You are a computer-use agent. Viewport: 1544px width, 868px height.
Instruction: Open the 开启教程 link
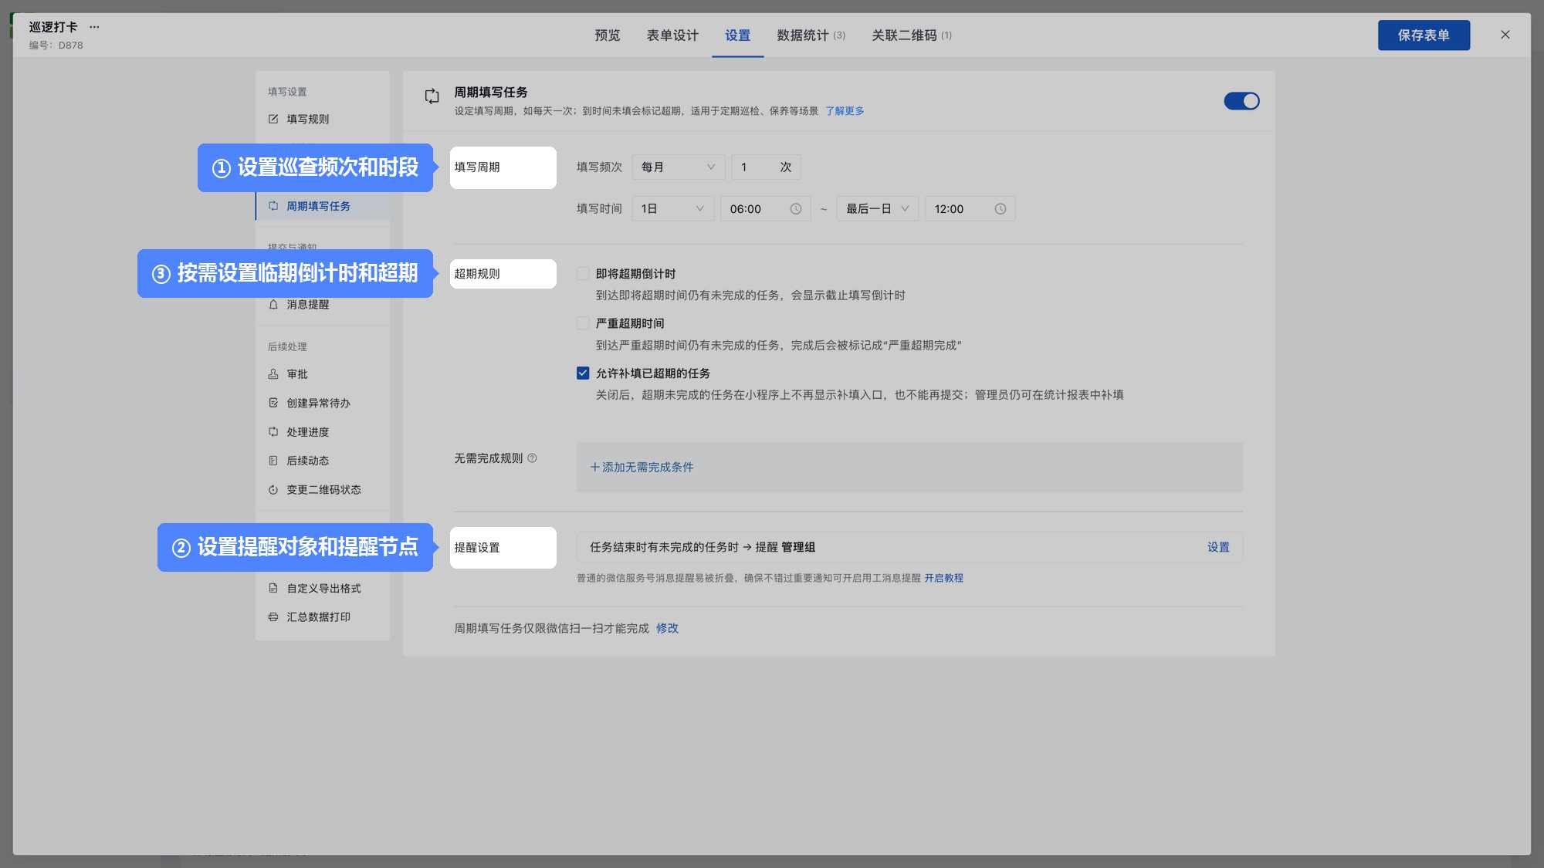pos(943,579)
